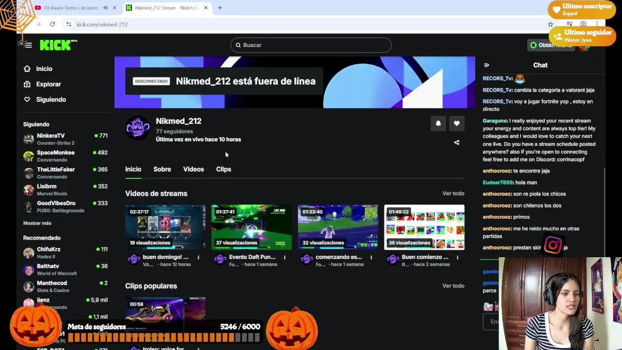Click the '77 seguidores' text
The width and height of the screenshot is (622, 350).
[x=174, y=131]
